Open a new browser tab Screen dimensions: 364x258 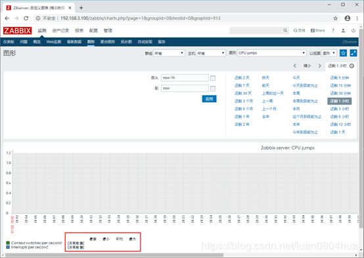click(81, 8)
